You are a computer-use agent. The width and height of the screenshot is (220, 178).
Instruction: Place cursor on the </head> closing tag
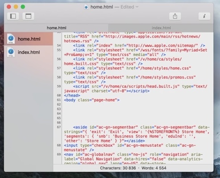point(72,95)
